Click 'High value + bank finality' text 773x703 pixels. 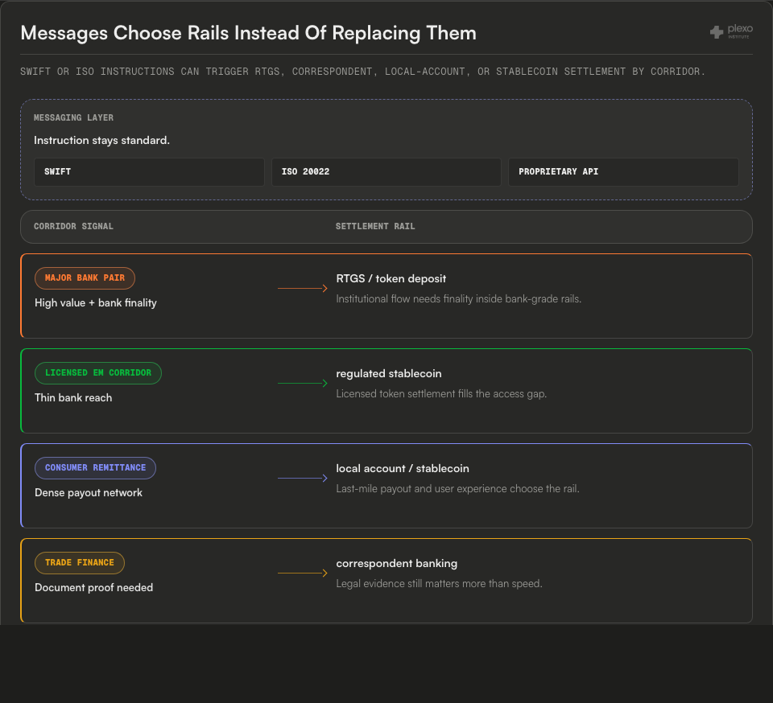point(96,302)
